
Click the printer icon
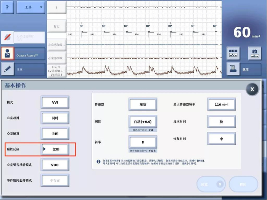pos(233,69)
